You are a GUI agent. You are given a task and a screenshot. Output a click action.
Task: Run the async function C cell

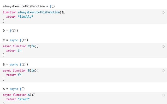coord(164,46)
